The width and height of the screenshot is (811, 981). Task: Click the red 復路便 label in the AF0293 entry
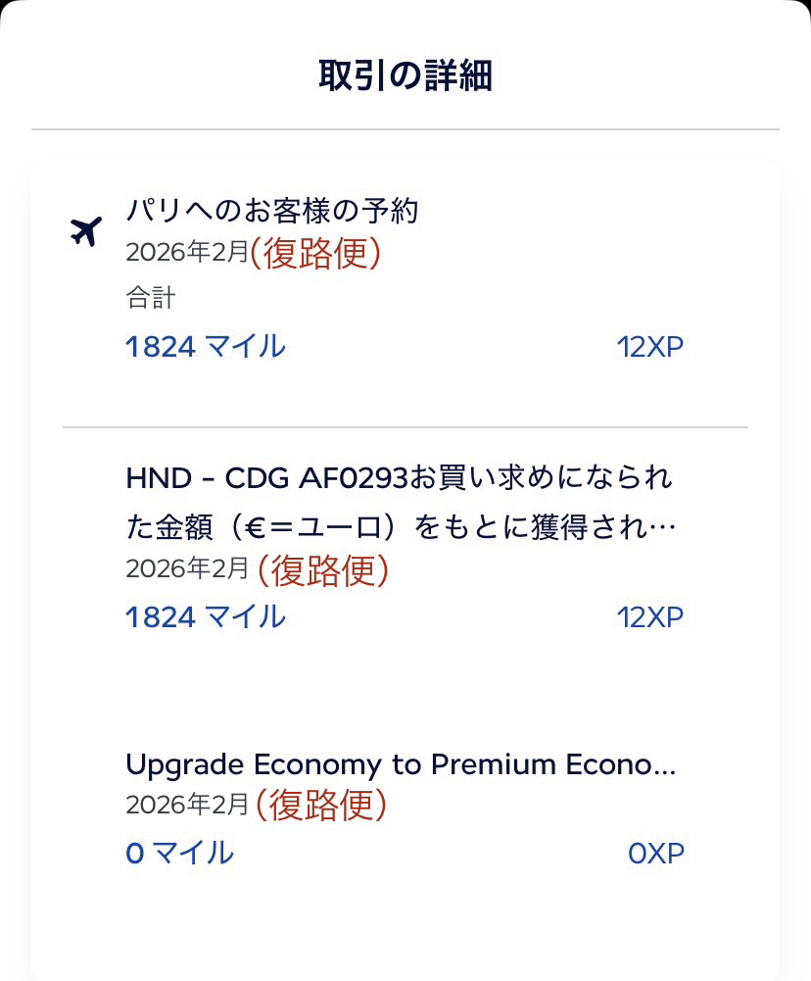pyautogui.click(x=322, y=569)
